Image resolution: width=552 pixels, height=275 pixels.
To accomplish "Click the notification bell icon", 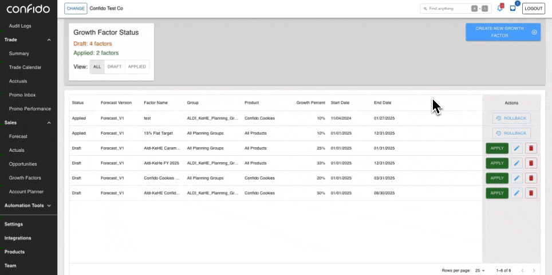I will coord(500,9).
